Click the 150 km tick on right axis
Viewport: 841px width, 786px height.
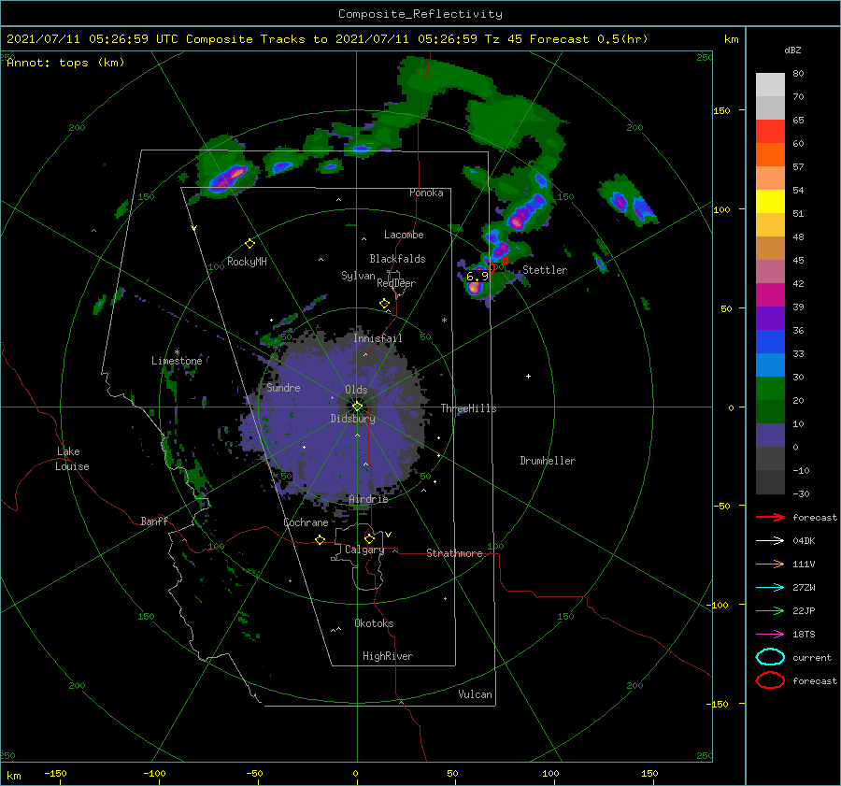pyautogui.click(x=721, y=110)
